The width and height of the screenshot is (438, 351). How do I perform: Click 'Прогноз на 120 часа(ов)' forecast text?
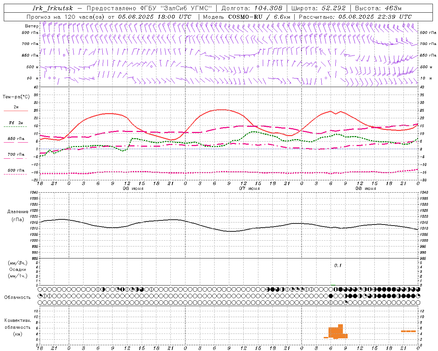point(66,17)
